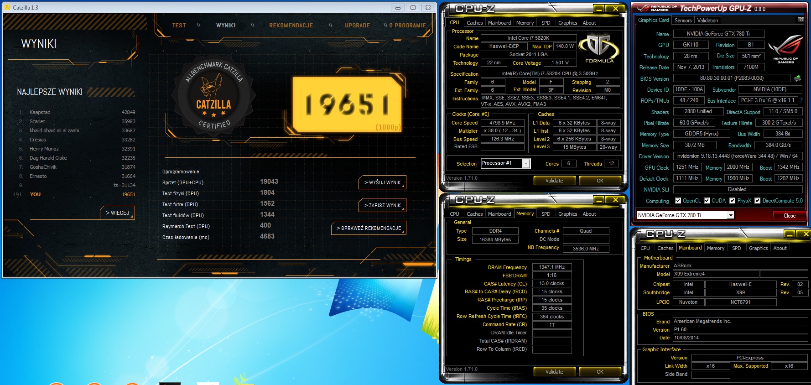Toggle the PhysX checkbox in GPU-Z
Viewport: 811px width, 385px height.
732,201
